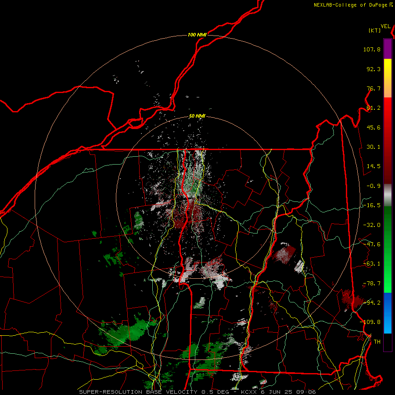This screenshot has width=395, height=395.
Task: Click the -47.6 legend value
Action: point(372,244)
